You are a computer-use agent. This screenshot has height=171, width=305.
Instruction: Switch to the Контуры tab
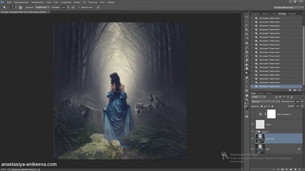269,93
